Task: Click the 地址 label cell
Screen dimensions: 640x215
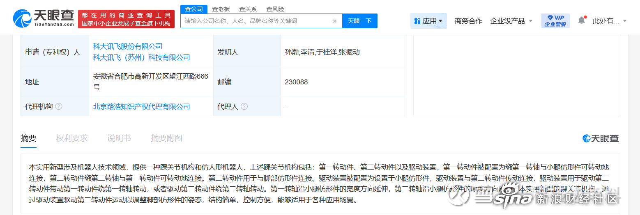Action: tap(55, 82)
